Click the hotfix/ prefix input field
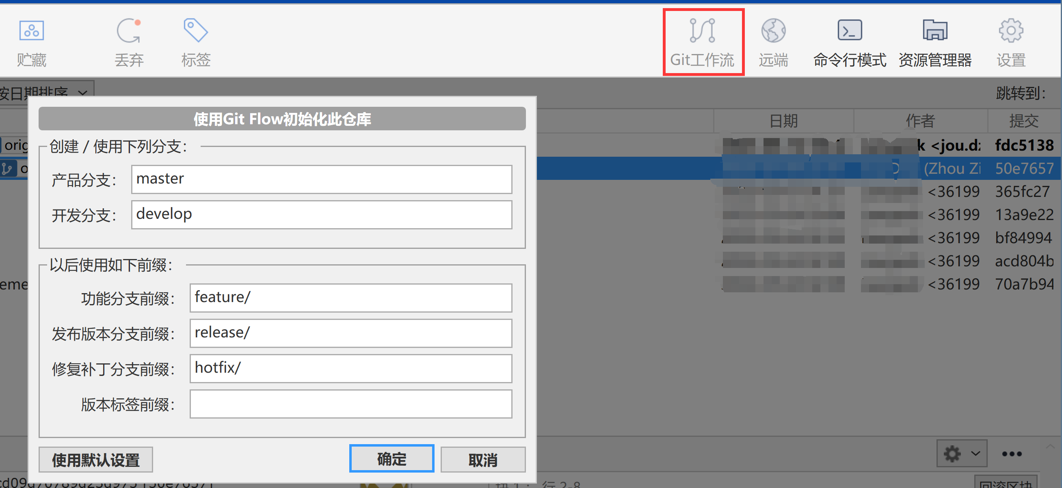This screenshot has height=488, width=1062. click(351, 368)
